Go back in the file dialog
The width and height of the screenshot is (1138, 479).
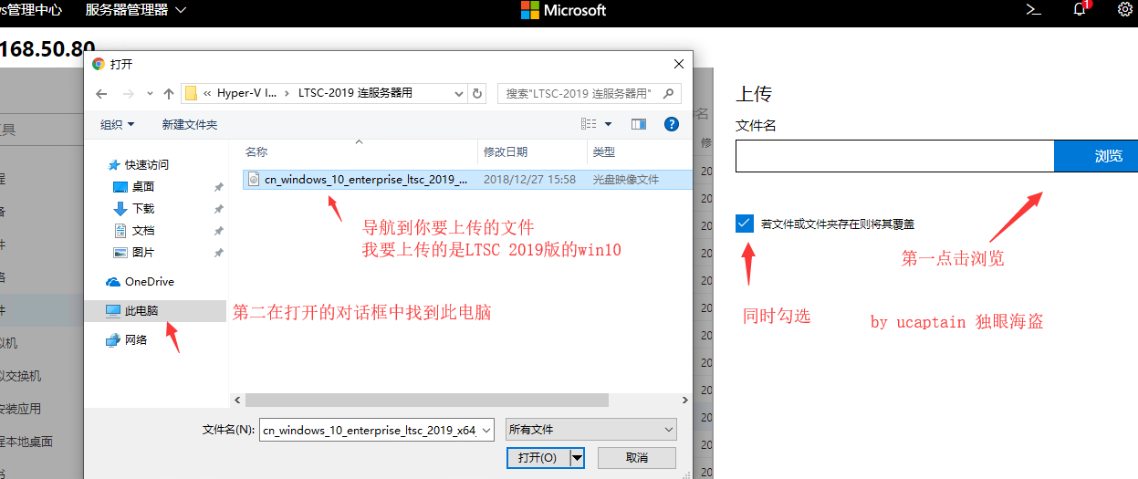(101, 93)
